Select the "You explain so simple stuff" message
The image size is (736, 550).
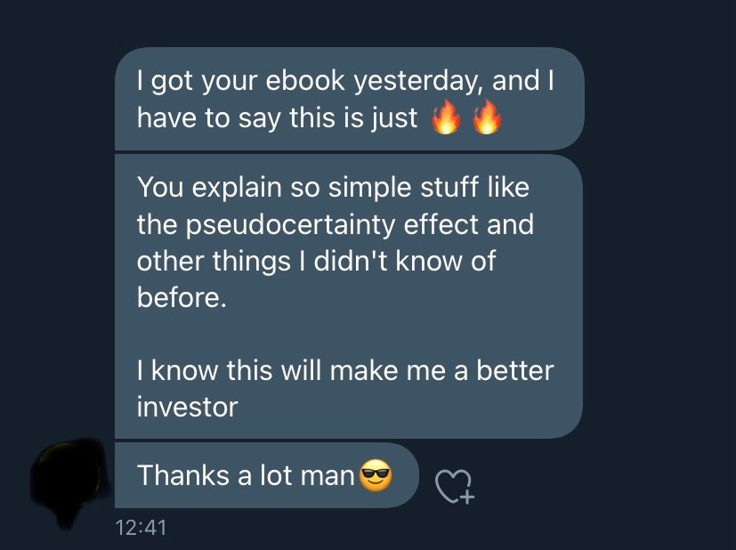click(x=349, y=295)
